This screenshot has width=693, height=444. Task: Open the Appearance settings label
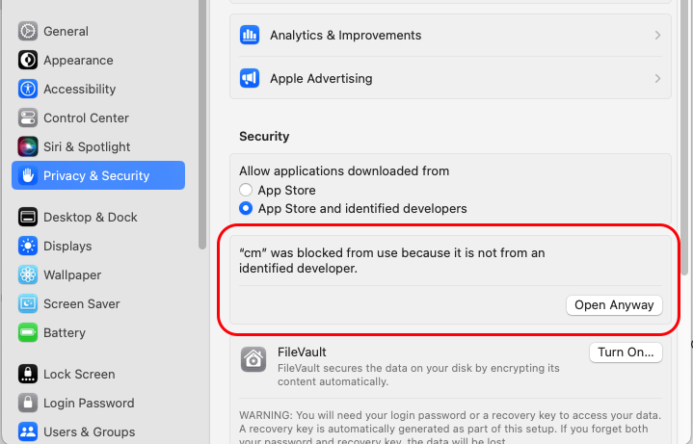(78, 60)
